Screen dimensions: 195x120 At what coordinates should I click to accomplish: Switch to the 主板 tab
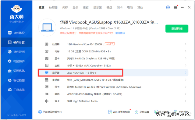pos(86,7)
